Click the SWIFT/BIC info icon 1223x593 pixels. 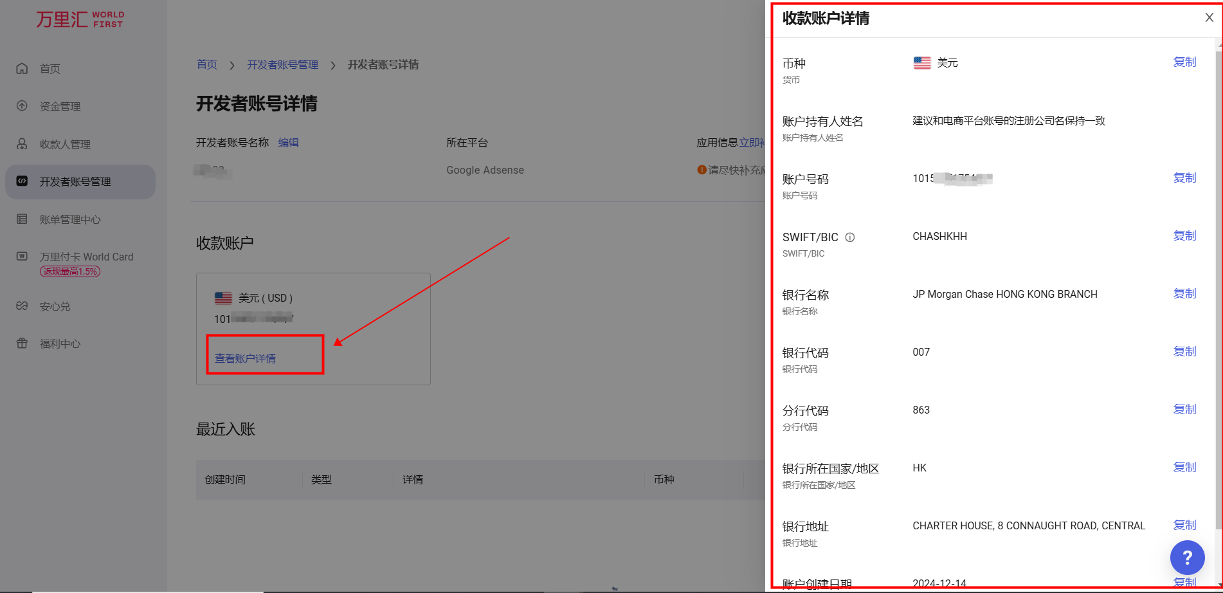(850, 237)
